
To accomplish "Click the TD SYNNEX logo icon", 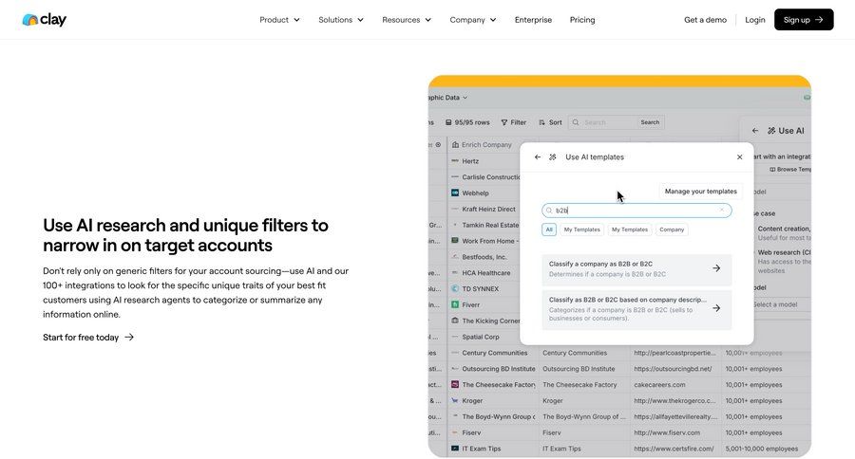I will click(455, 288).
